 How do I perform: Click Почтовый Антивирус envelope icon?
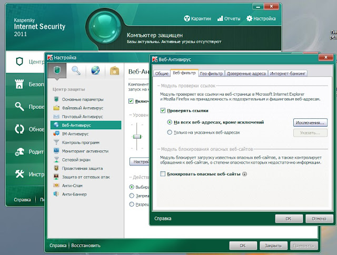[56, 117]
